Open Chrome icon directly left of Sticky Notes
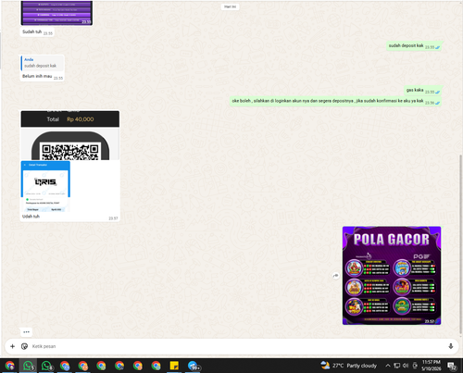Image resolution: width=463 pixels, height=373 pixels. click(156, 366)
